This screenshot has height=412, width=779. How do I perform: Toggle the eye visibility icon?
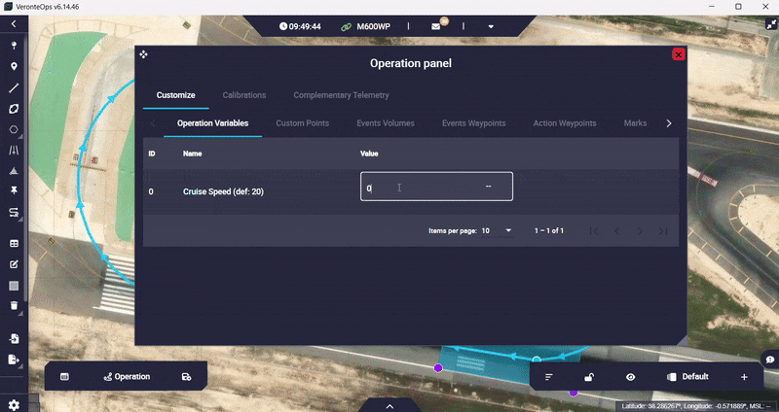click(x=631, y=376)
